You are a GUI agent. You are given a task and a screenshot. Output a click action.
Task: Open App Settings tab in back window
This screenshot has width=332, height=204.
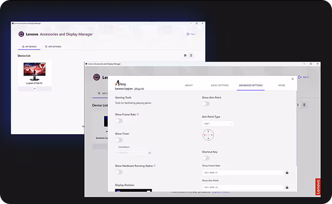tap(53, 46)
